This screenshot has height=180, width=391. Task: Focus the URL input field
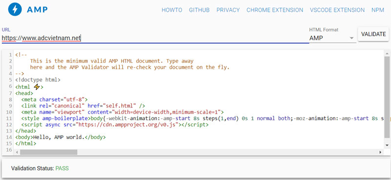click(x=155, y=38)
